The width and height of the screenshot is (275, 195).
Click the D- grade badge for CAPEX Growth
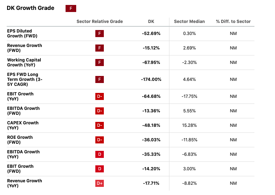pyautogui.click(x=100, y=125)
